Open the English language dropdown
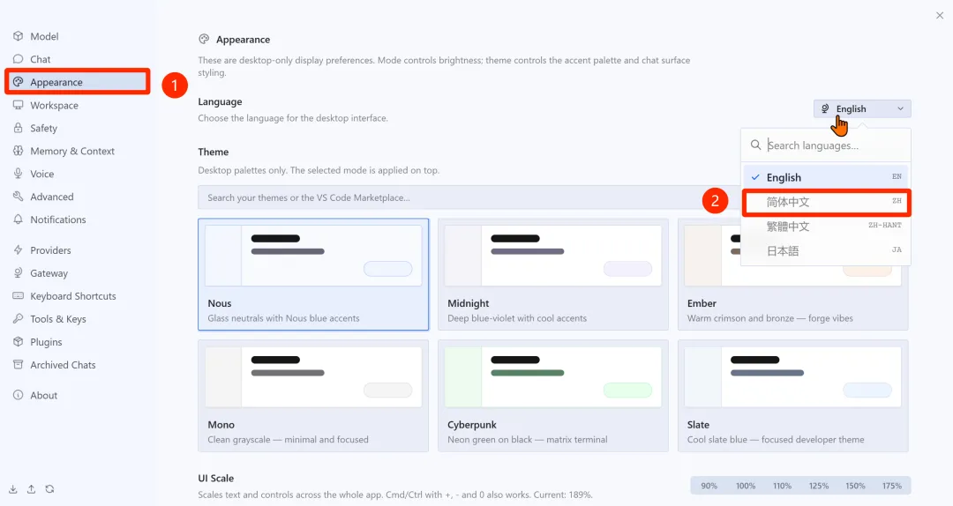 (862, 108)
